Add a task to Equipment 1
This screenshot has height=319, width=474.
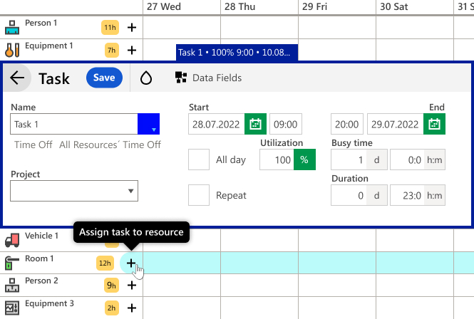(x=132, y=50)
